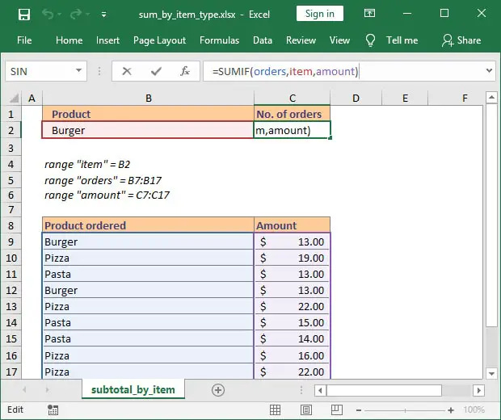The width and height of the screenshot is (501, 420).
Task: Click the Tell me search box
Action: [x=402, y=40]
